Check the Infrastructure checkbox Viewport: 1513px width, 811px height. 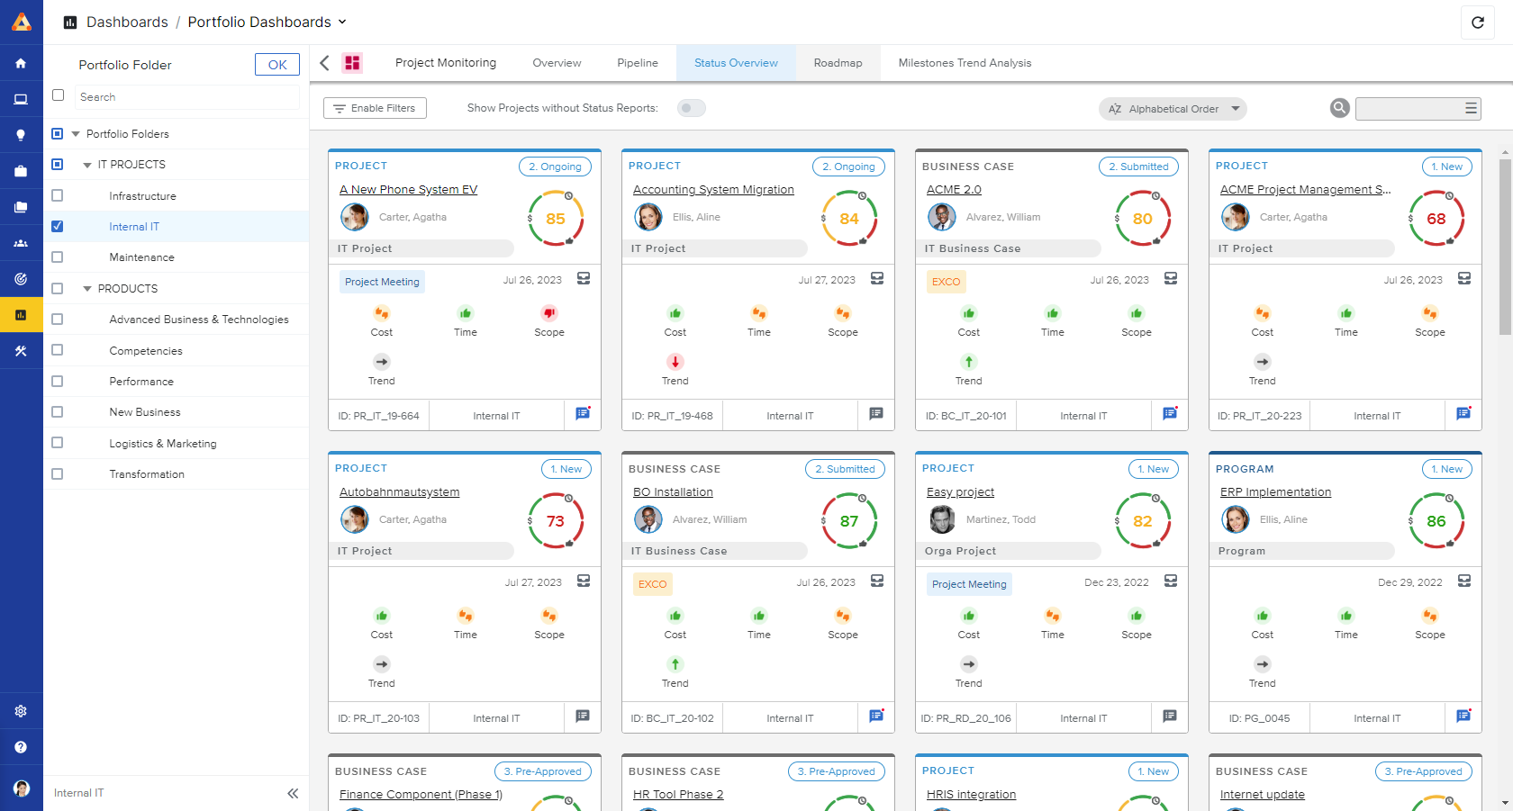click(58, 195)
